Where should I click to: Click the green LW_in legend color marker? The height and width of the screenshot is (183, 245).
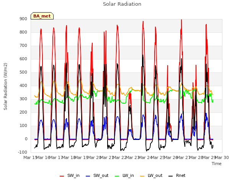tap(117, 176)
